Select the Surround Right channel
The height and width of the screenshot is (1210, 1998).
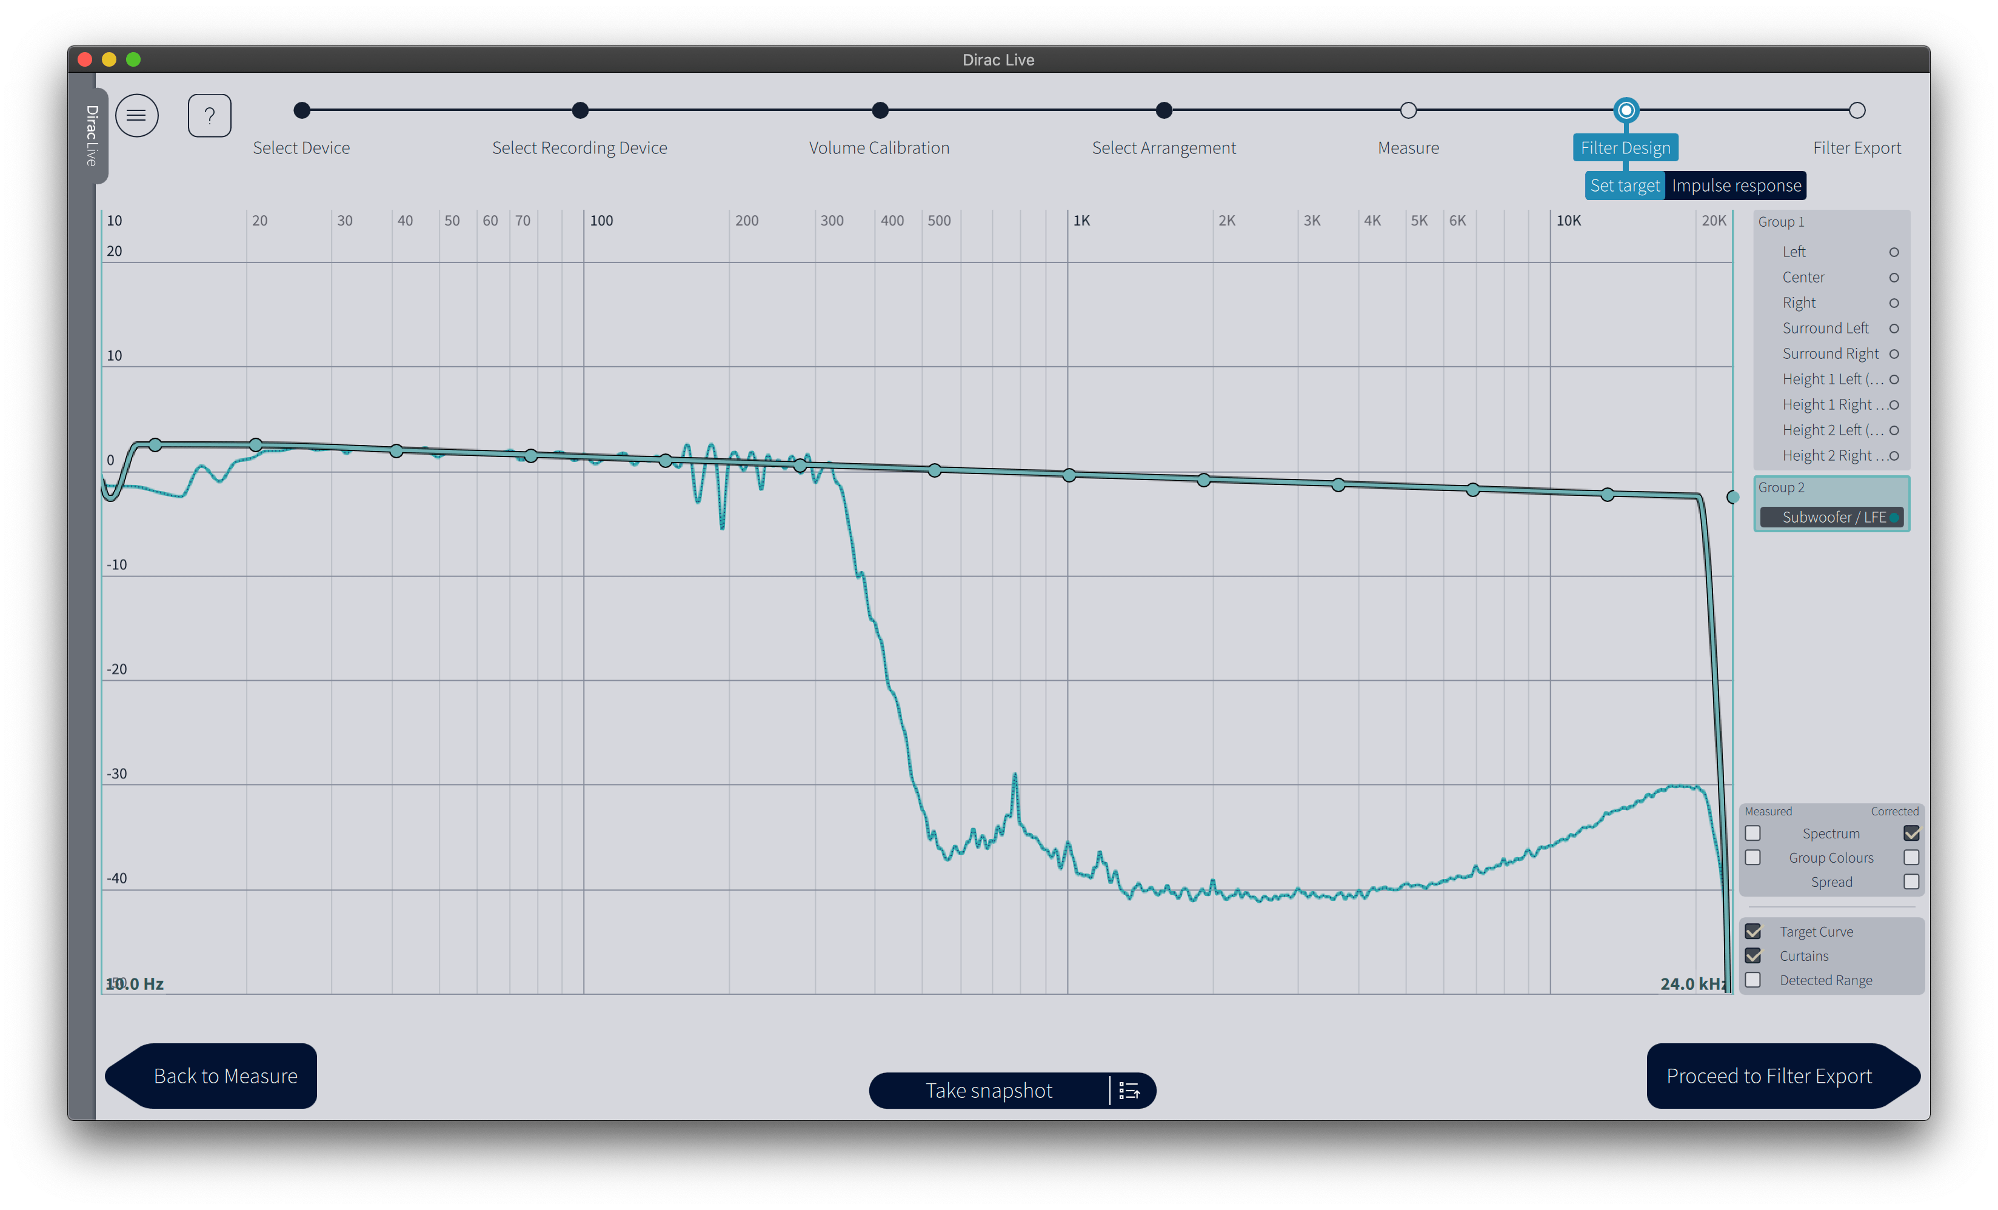(1831, 353)
